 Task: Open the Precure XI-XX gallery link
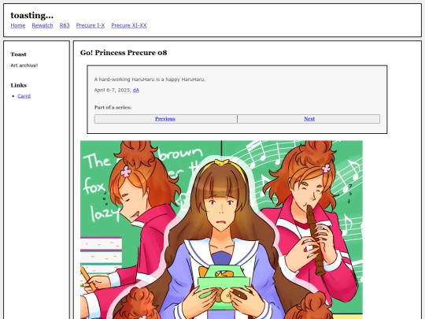129,25
